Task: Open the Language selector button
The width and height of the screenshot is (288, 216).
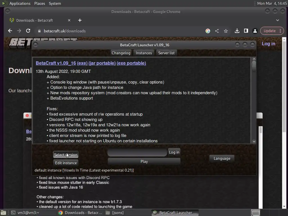Action: tap(222, 158)
